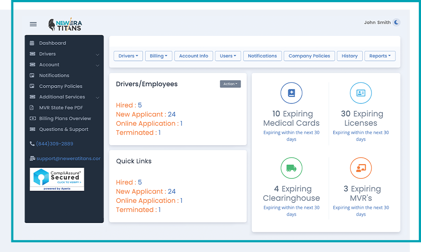Click the Notifications button in top bar
The image size is (421, 252).
pos(262,56)
